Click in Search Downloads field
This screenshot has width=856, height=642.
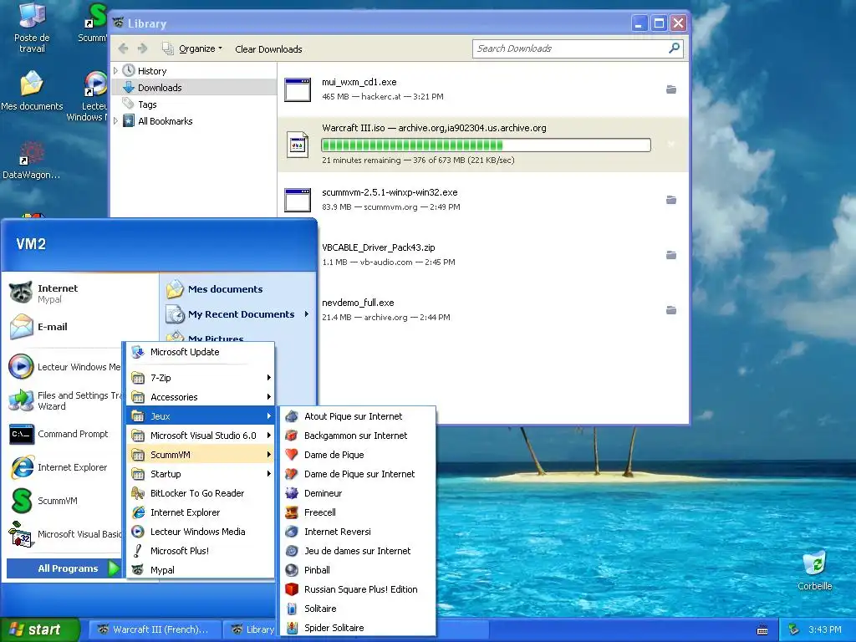point(570,48)
